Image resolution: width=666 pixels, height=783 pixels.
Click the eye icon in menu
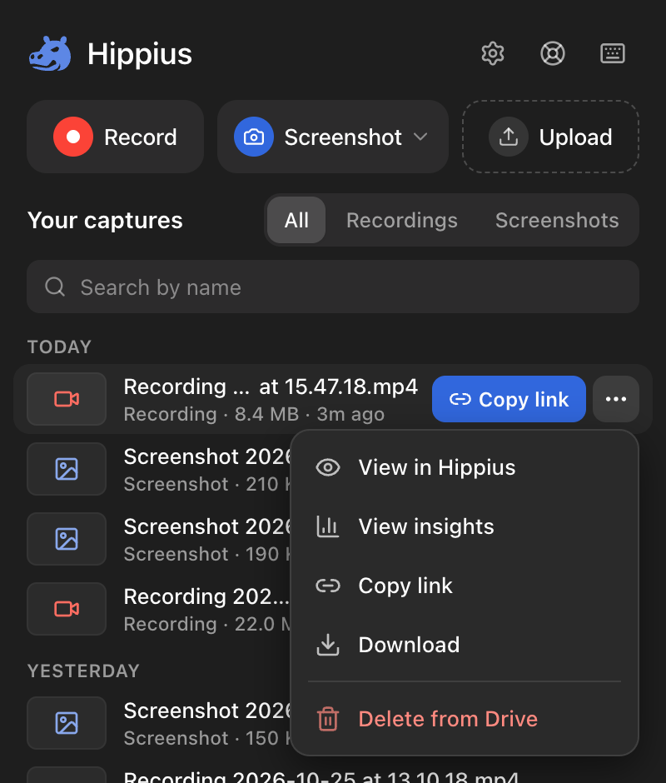coord(327,467)
